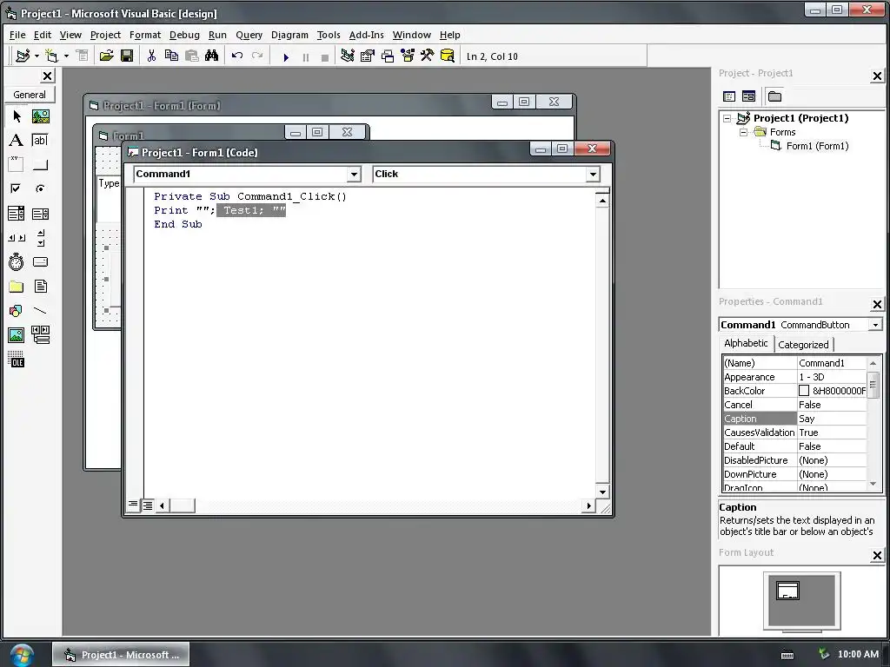Select the Label tool in the toolbox
This screenshot has width=890, height=667.
coord(17,140)
